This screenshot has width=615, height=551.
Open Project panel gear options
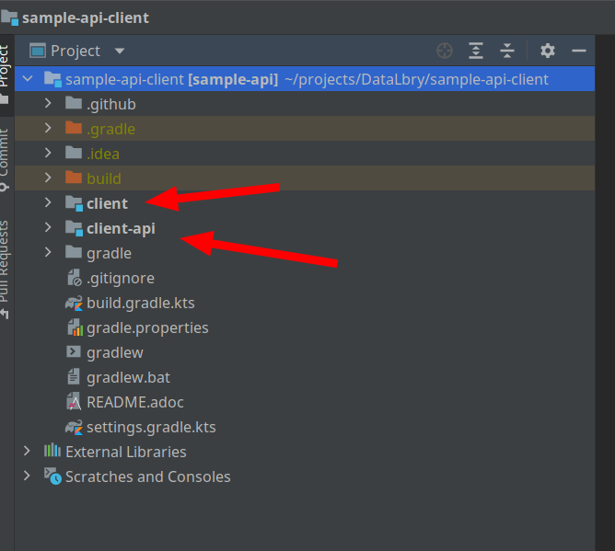tap(548, 51)
